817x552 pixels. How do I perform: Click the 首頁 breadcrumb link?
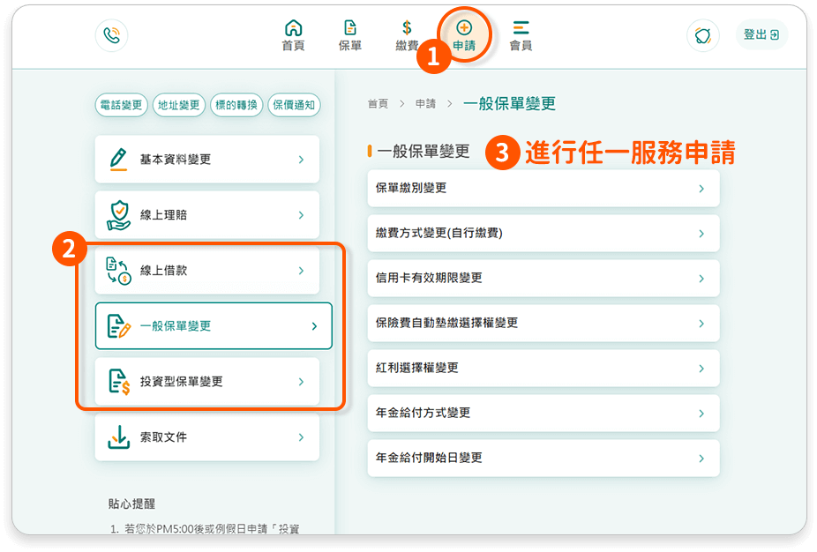point(378,104)
